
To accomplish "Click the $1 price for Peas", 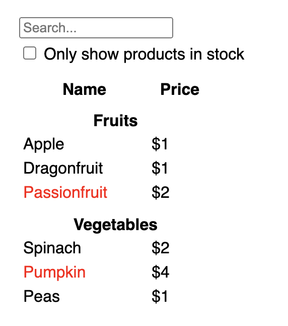I will tap(160, 296).
